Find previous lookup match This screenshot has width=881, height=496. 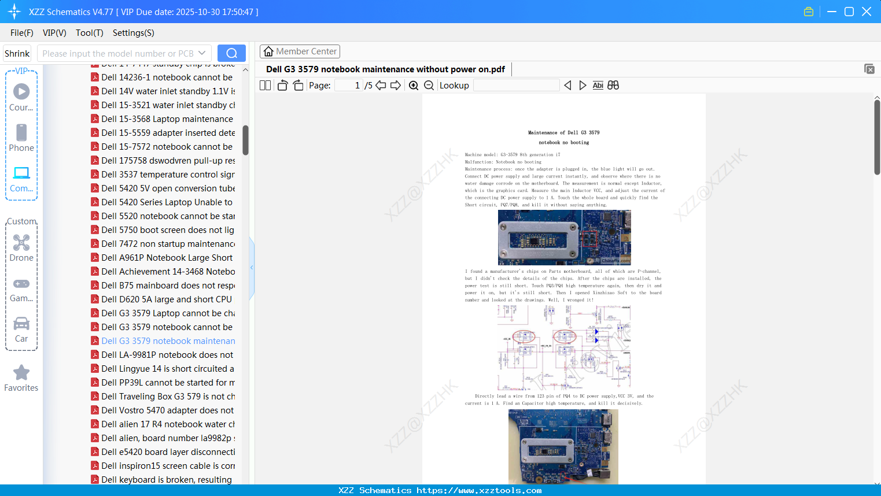click(567, 86)
